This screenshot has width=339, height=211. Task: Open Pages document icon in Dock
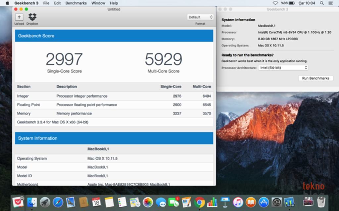(186, 202)
